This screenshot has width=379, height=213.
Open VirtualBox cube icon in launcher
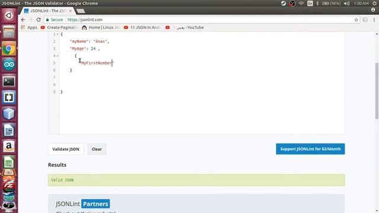pyautogui.click(x=9, y=114)
